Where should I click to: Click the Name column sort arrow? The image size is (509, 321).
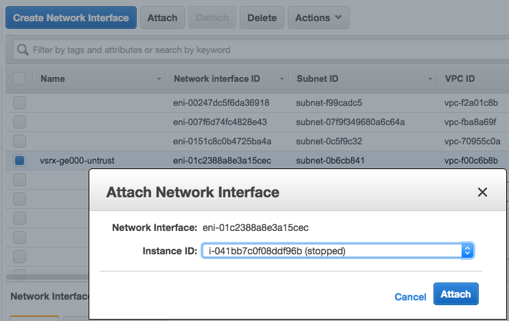pyautogui.click(x=159, y=79)
